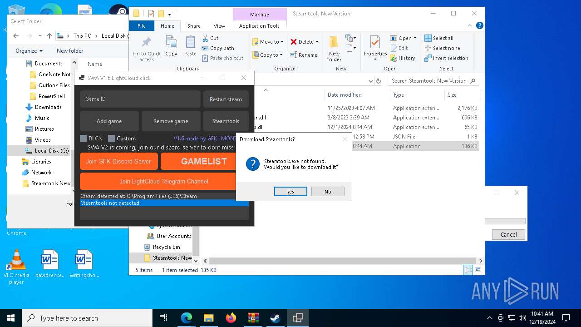Click History in Open group

402,58
